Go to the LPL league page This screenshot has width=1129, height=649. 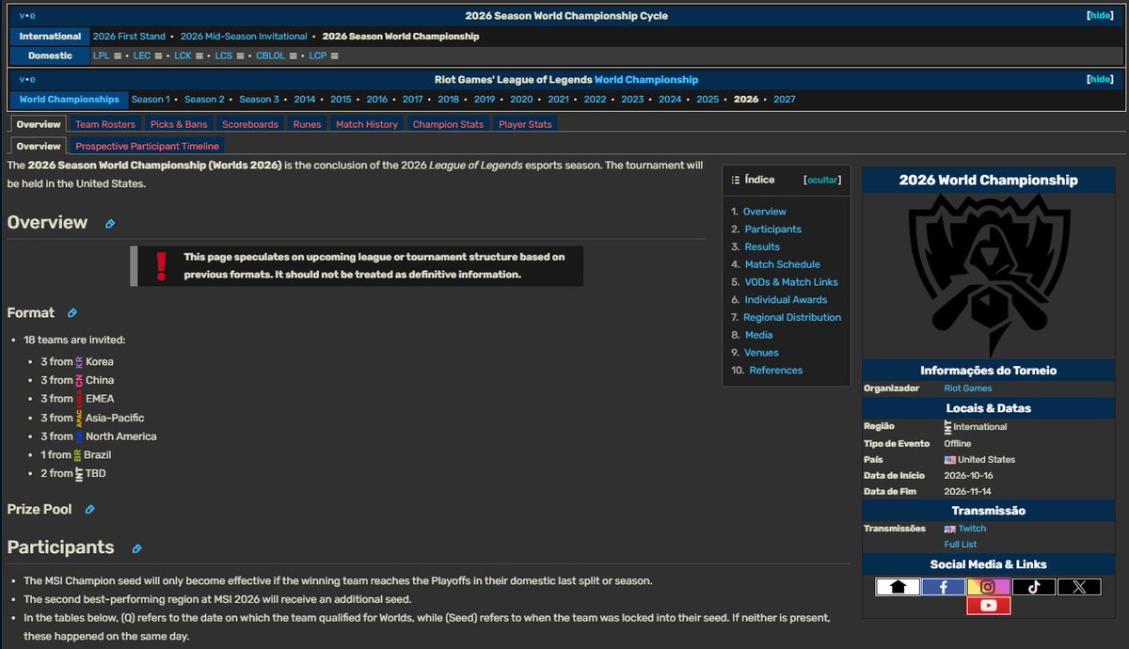(101, 56)
